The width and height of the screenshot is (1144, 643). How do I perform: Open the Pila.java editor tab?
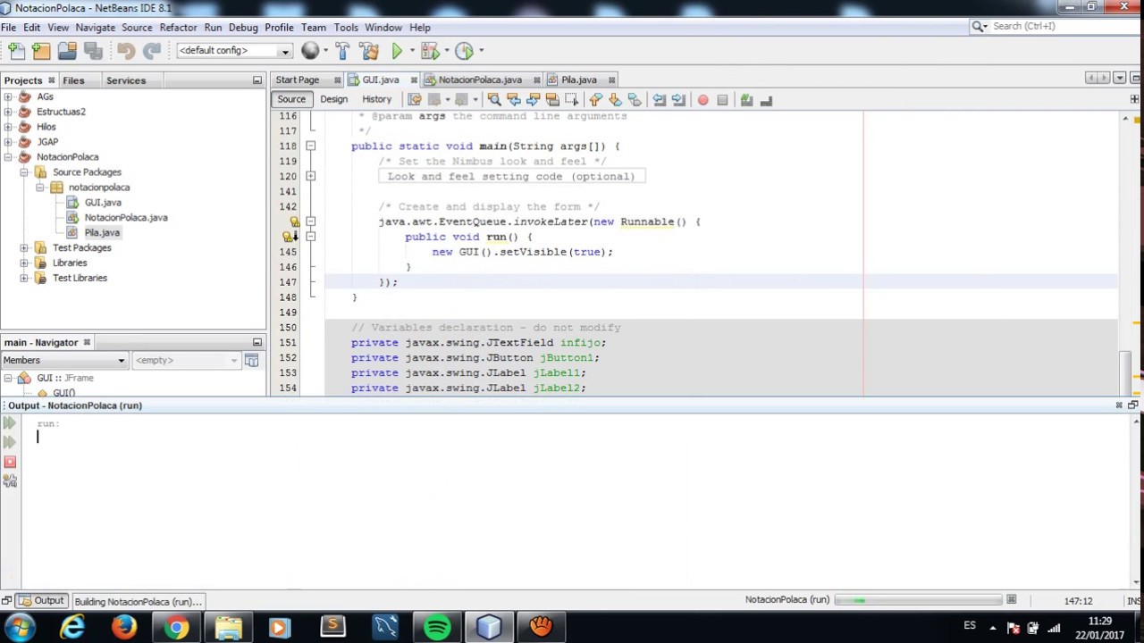[x=579, y=80]
